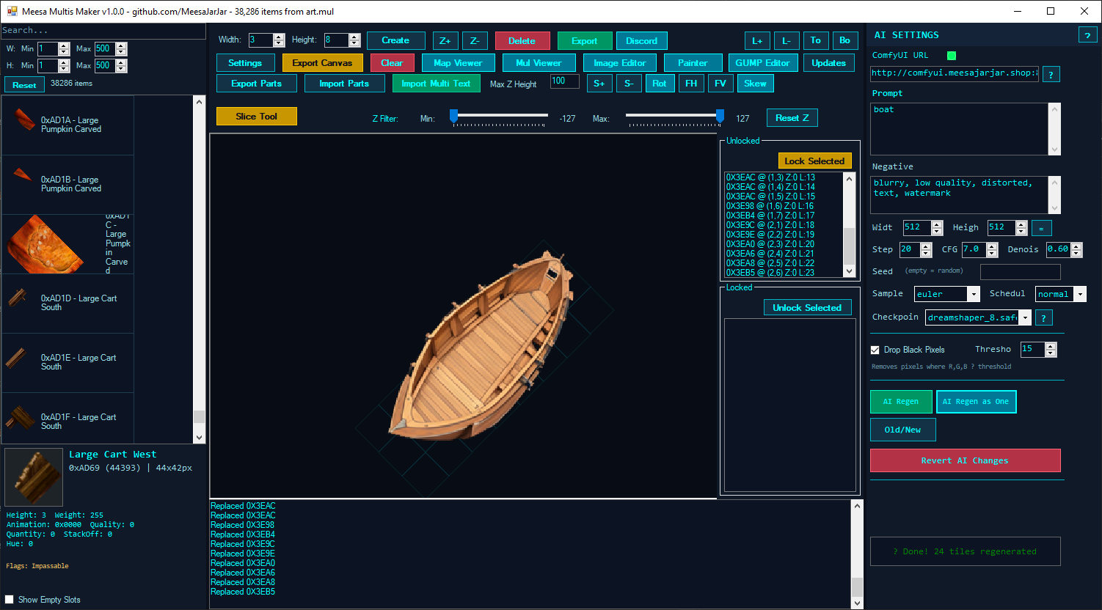Launch the GUMP Editor
Screen dimensions: 1102x610
click(x=762, y=63)
